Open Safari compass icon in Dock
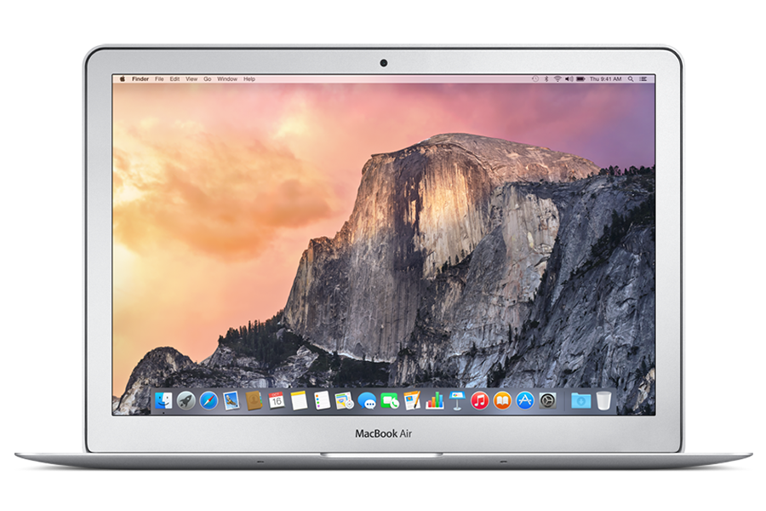This screenshot has width=766, height=511. coord(209,401)
